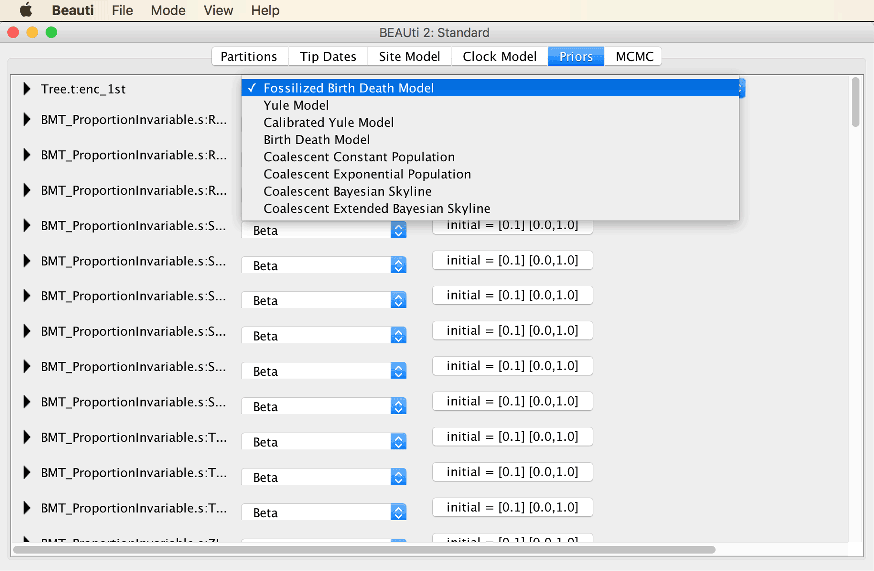Click initial value button of first s:T... row
This screenshot has height=571, width=874.
click(512, 437)
